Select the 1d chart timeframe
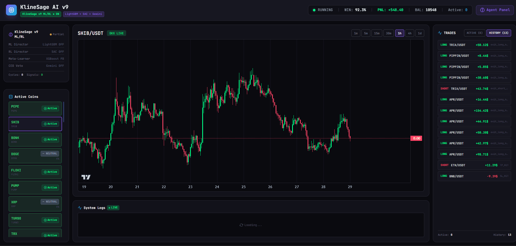 (419, 33)
